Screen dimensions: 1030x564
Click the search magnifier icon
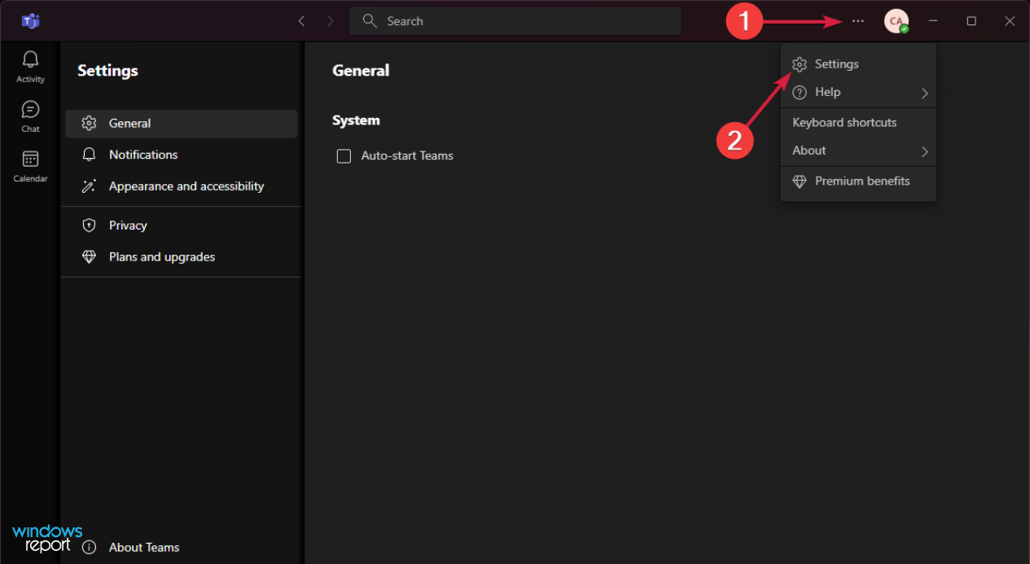[x=370, y=20]
